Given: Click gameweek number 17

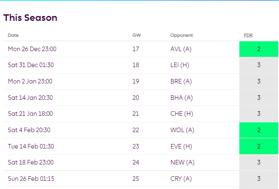Looking at the screenshot, I should 136,49.
